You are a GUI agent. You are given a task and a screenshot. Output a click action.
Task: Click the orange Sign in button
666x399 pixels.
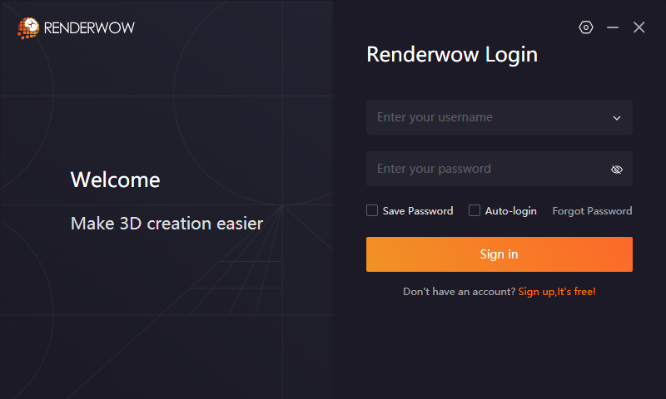pos(499,254)
